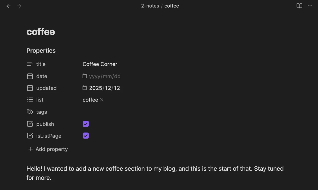Open date picker for empty date field
This screenshot has height=190, width=318.
click(85, 76)
